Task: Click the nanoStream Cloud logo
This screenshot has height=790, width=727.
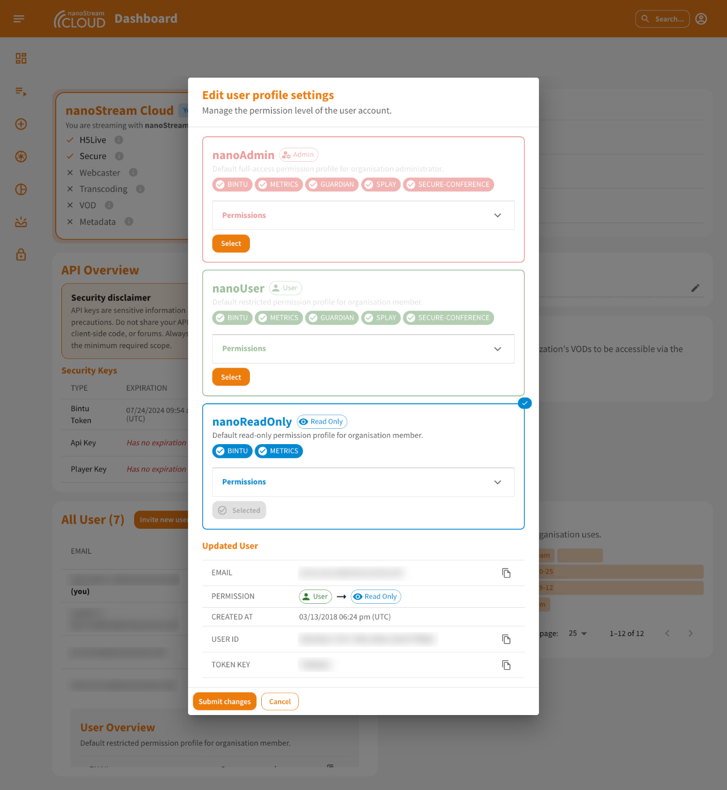Action: pos(80,19)
